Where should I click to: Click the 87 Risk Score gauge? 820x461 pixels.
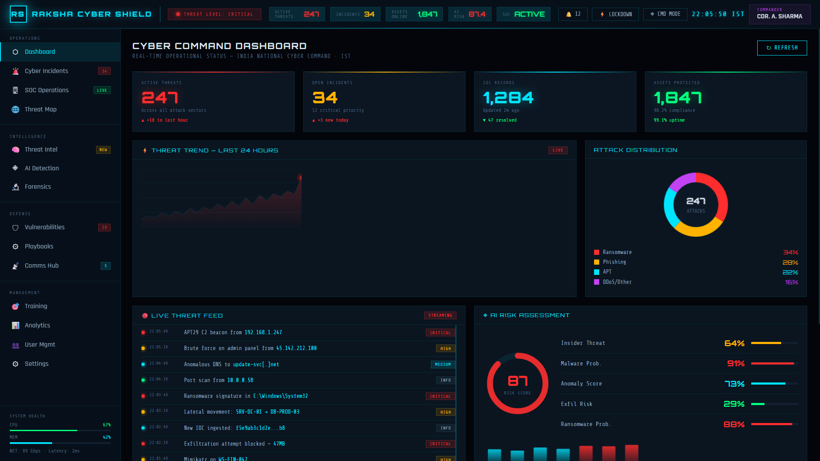[518, 383]
